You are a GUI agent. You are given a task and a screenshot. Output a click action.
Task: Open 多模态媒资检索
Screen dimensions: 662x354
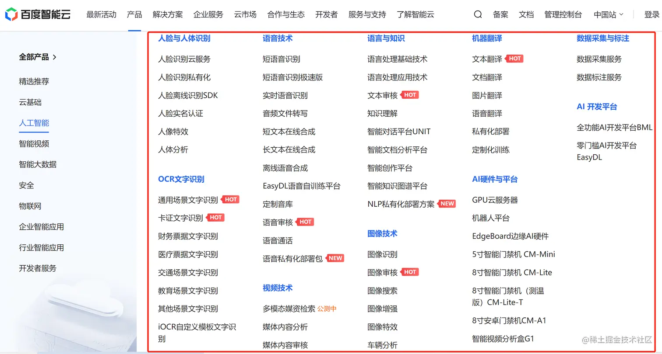coord(289,309)
